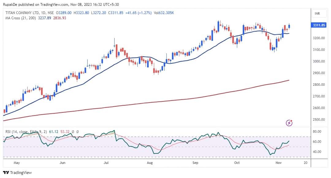Click the +41.65 (+1.27%) change value
The height and width of the screenshot is (178, 331).
click(139, 13)
